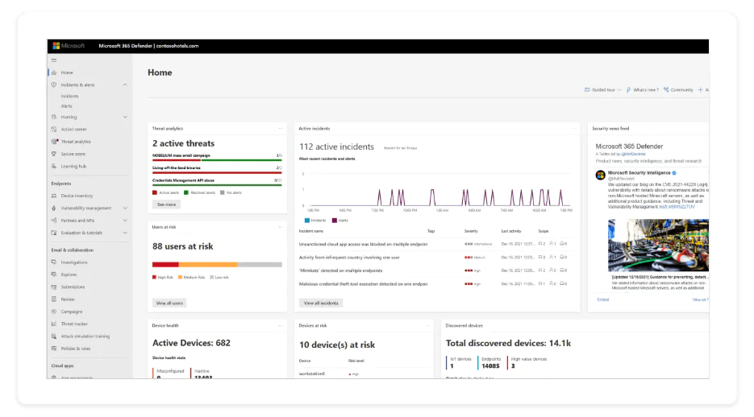Viewport: 754px width, 417px height.
Task: Open the security news feed image thumbnail
Action: point(658,246)
